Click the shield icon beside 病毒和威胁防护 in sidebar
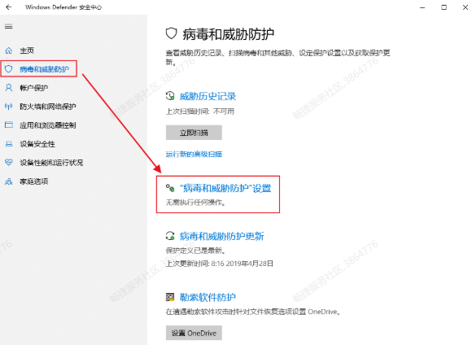 pyautogui.click(x=9, y=69)
